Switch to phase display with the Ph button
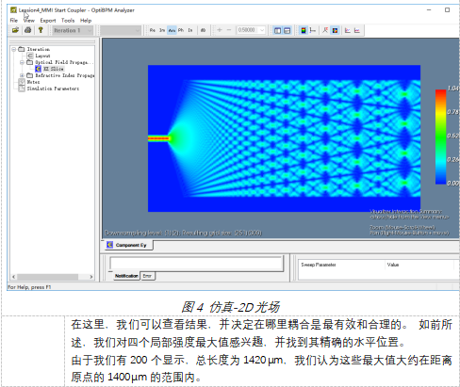This screenshot has height=387, width=460. (x=181, y=30)
